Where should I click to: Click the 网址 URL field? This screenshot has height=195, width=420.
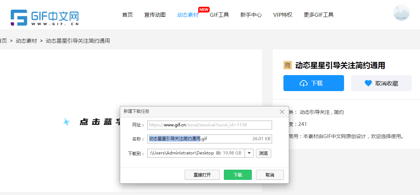pos(209,125)
